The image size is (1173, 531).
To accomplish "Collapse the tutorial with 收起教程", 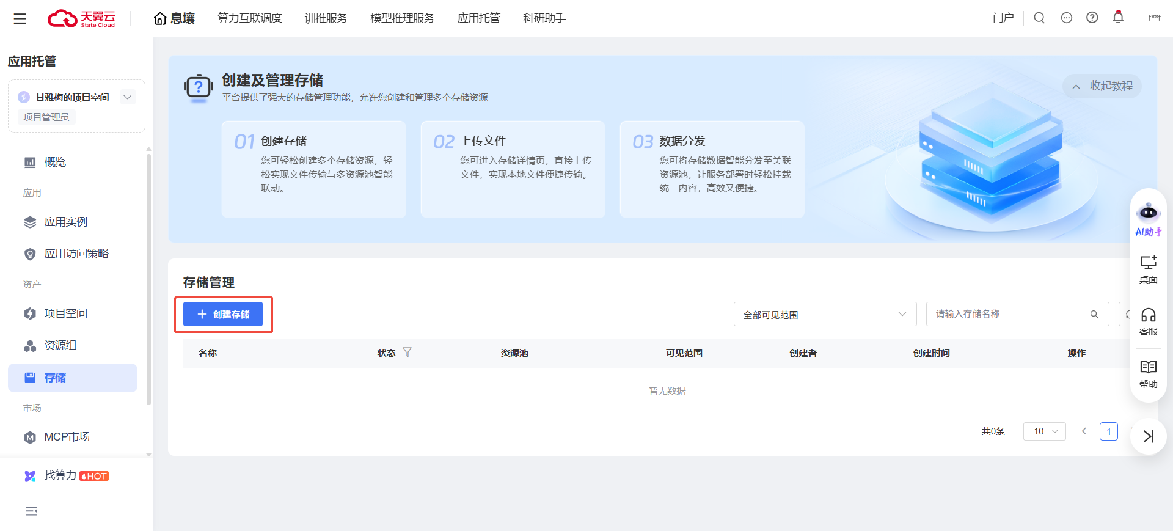I will click(x=1103, y=86).
